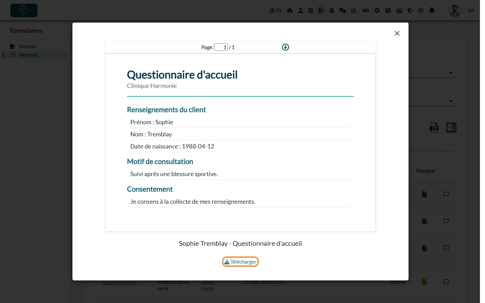This screenshot has width=485, height=303.
Task: Click the search magnifier icon in results
Action: 449,143
